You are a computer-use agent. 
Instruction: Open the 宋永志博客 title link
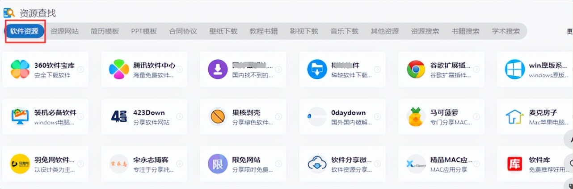tap(151, 160)
